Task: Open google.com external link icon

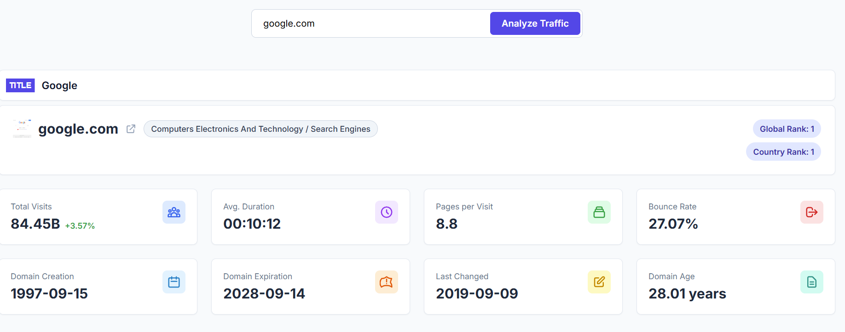Action: click(131, 129)
